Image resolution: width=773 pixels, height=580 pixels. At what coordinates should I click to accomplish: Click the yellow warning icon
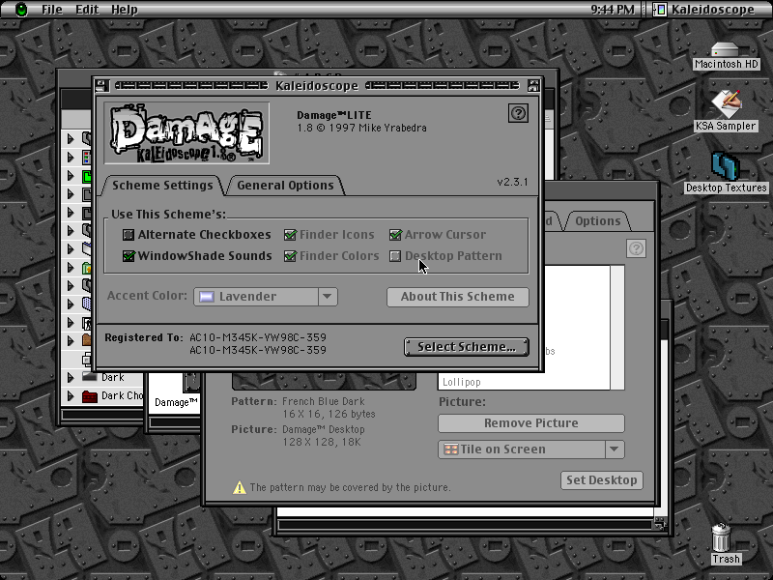point(239,488)
